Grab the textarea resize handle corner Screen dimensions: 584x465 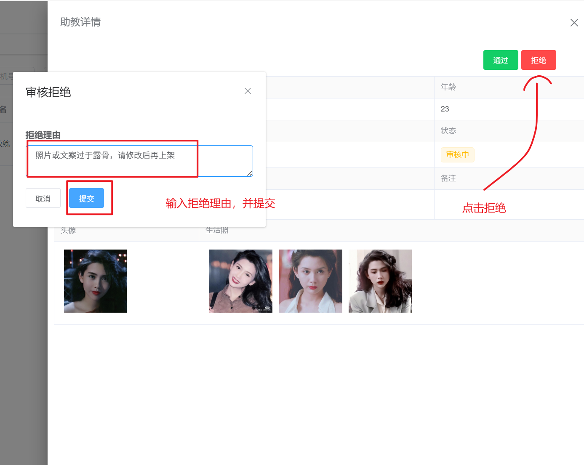[x=250, y=173]
